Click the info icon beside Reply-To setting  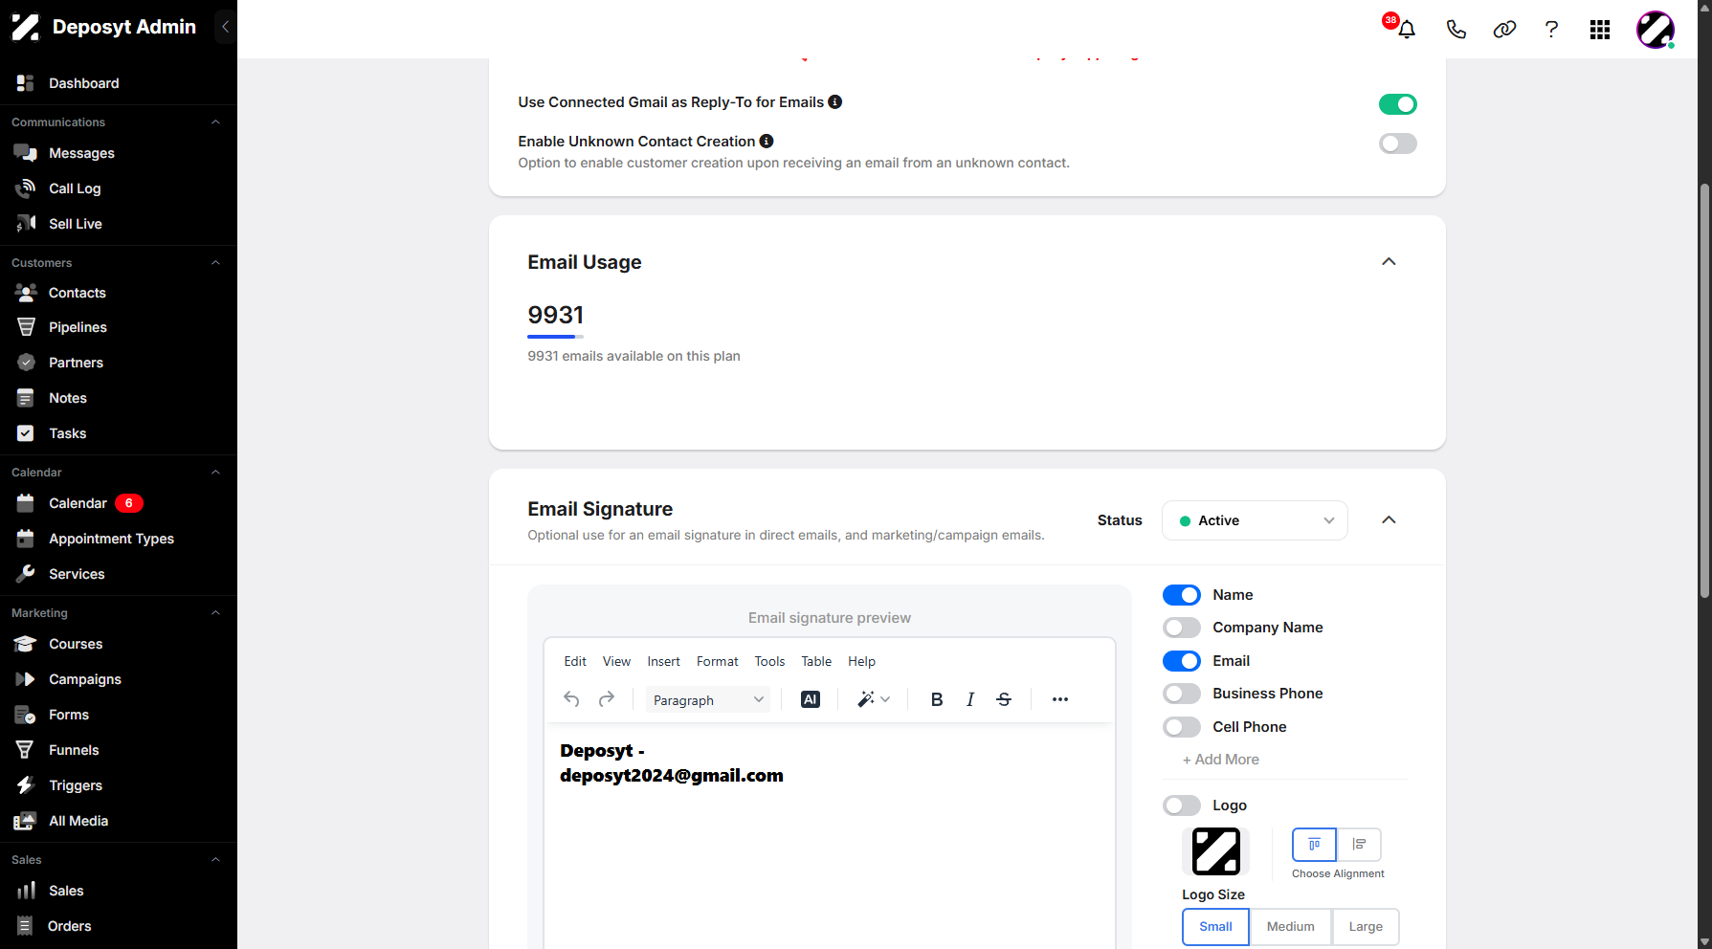click(x=835, y=102)
